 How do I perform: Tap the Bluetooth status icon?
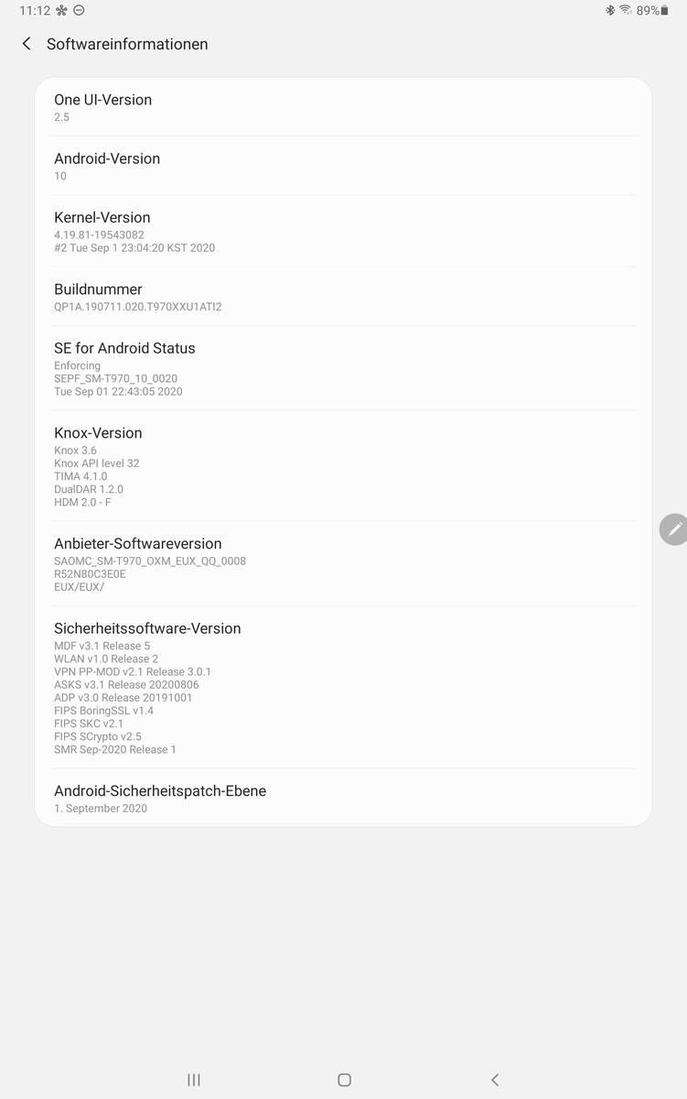click(610, 10)
